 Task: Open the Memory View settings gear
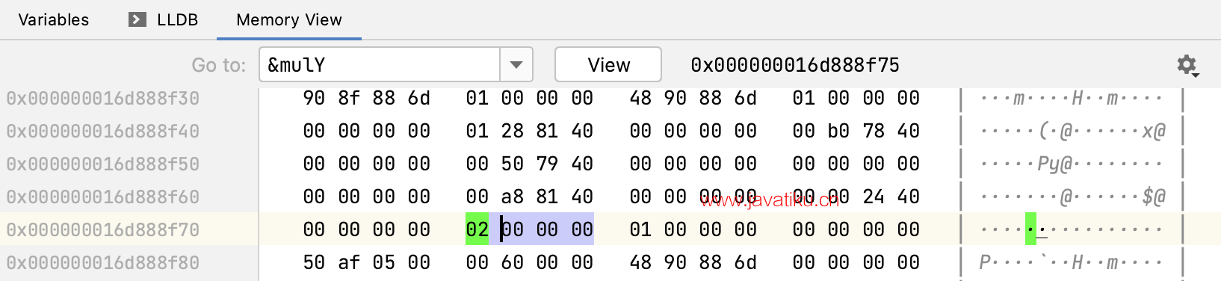coord(1187,66)
